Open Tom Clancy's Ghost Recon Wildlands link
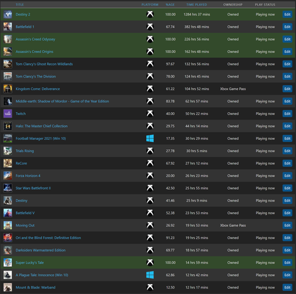Image resolution: width=296 pixels, height=294 pixels. (44, 64)
